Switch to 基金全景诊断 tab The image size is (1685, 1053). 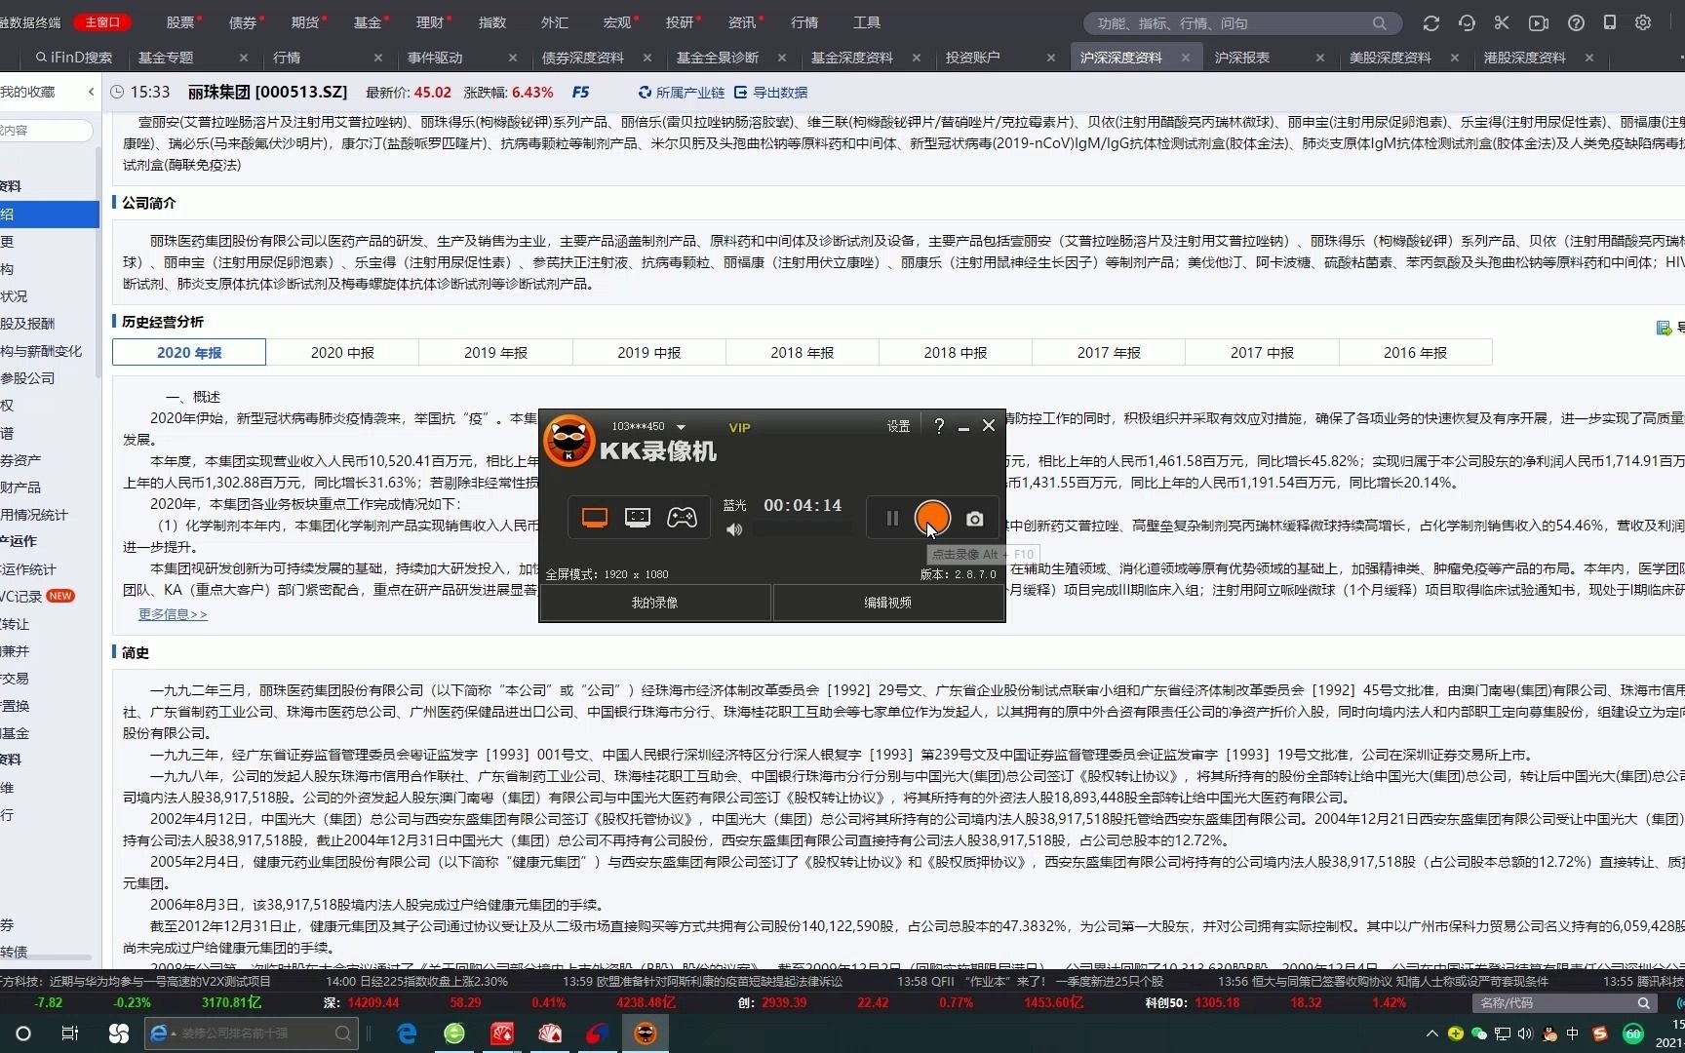(718, 58)
